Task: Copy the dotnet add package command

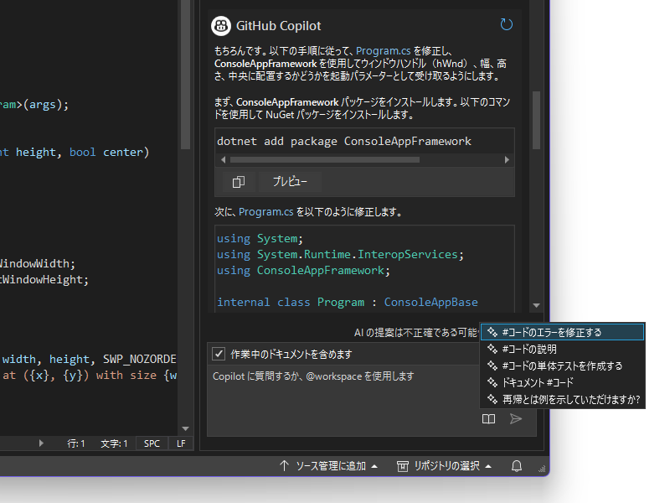Action: (x=237, y=181)
